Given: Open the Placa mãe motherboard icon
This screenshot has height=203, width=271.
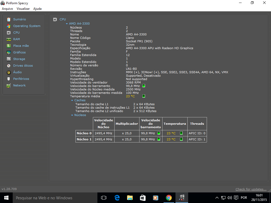Looking at the screenshot, I should (x=9, y=46).
